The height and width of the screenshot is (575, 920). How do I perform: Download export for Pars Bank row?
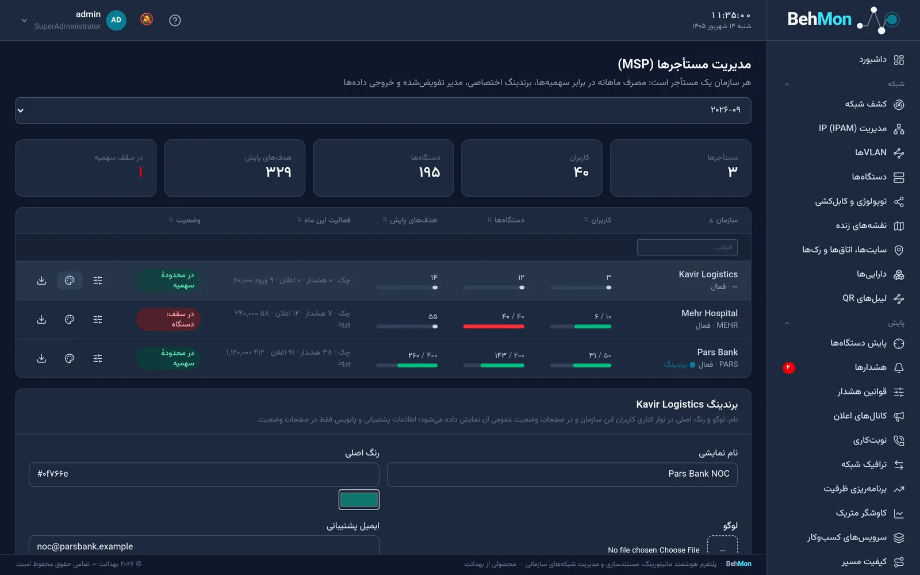41,359
